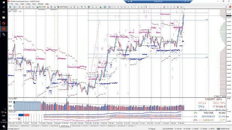Select the horizontal line drawing tool

point(157,7)
